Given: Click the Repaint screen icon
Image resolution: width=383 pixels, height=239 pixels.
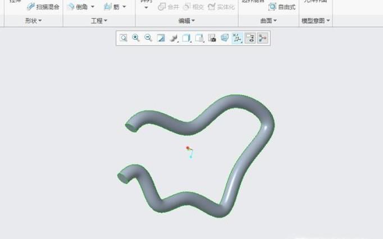Looking at the screenshot, I should (161, 38).
